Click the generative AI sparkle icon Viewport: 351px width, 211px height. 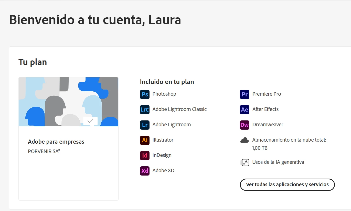[x=244, y=162]
